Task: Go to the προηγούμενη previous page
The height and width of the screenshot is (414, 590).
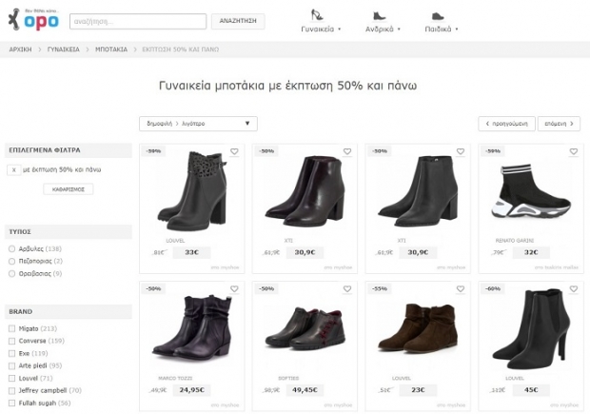Action: 506,124
